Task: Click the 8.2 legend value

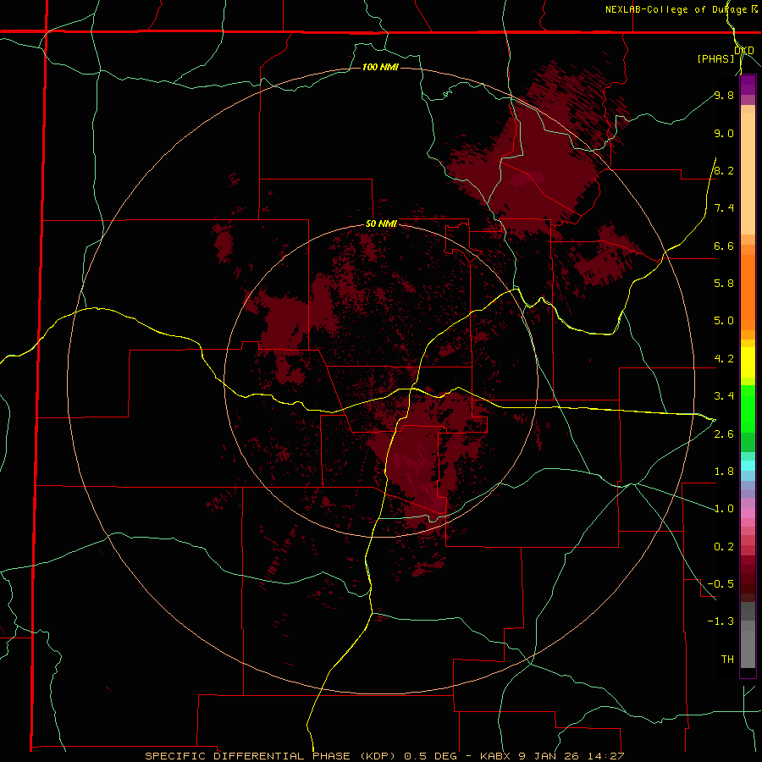Action: click(x=724, y=170)
